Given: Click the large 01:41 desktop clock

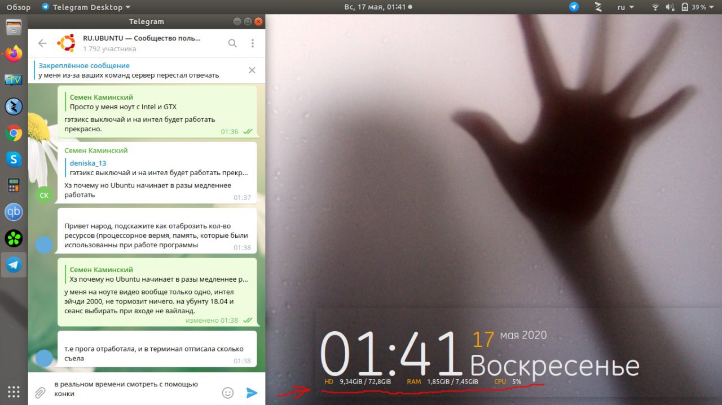Looking at the screenshot, I should pyautogui.click(x=391, y=353).
